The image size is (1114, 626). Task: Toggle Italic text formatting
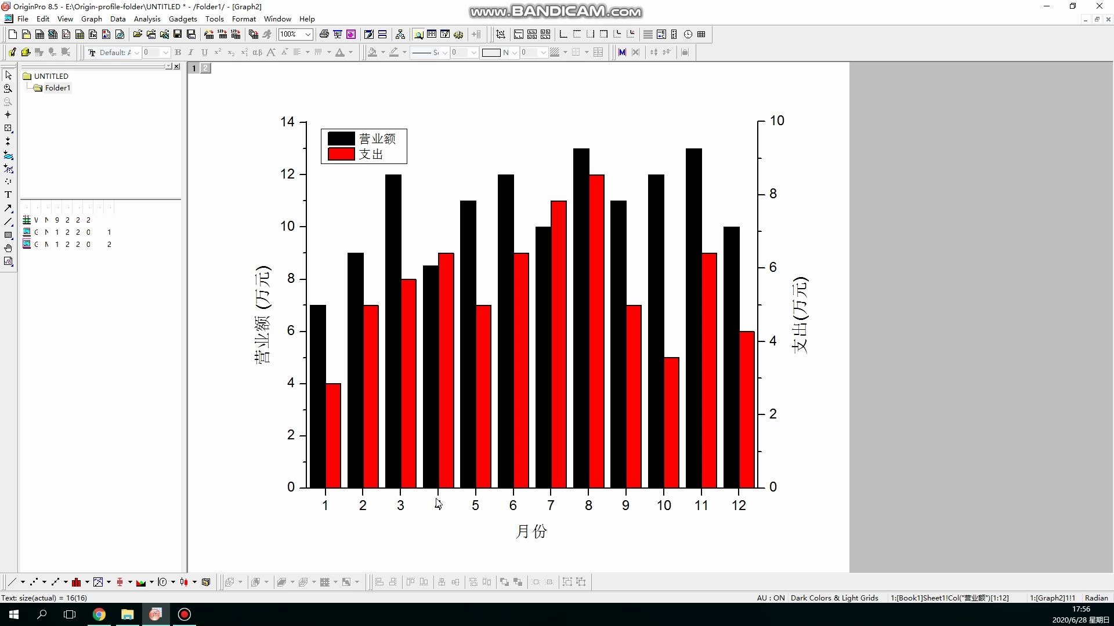[191, 53]
